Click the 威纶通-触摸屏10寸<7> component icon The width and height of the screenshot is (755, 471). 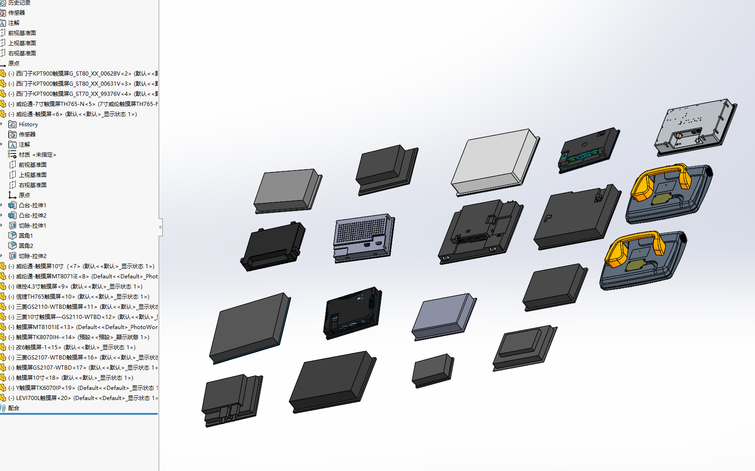(x=3, y=266)
